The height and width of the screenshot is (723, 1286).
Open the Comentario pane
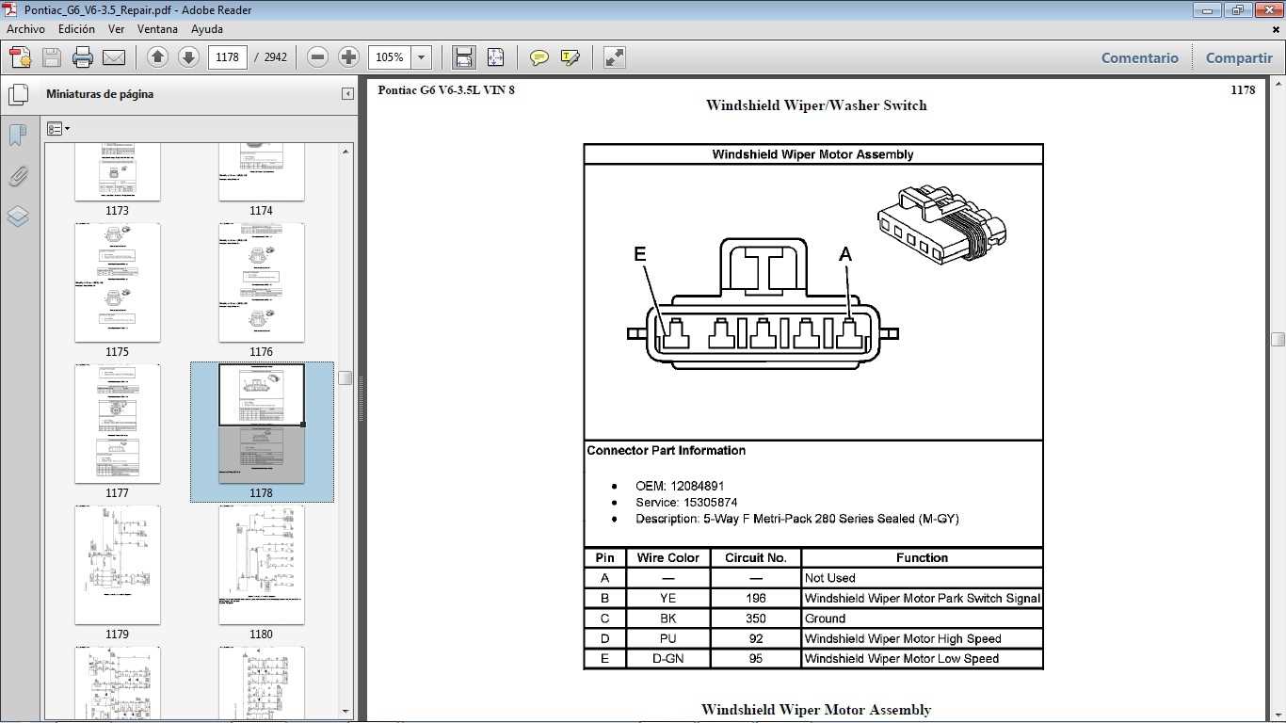point(1139,57)
